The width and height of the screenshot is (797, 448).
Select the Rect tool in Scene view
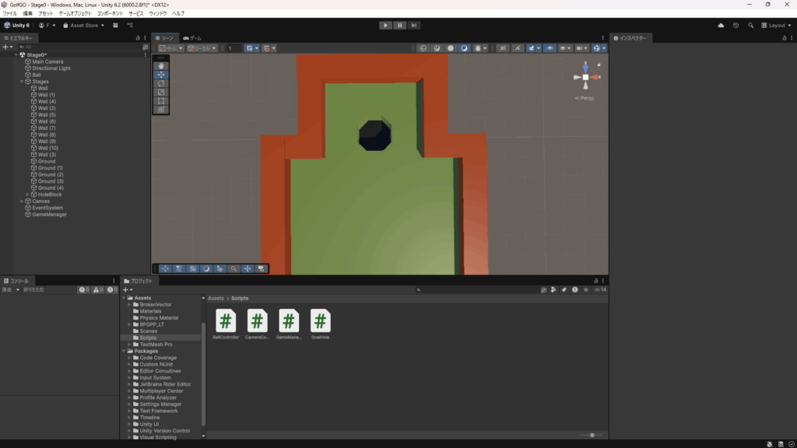pos(161,101)
